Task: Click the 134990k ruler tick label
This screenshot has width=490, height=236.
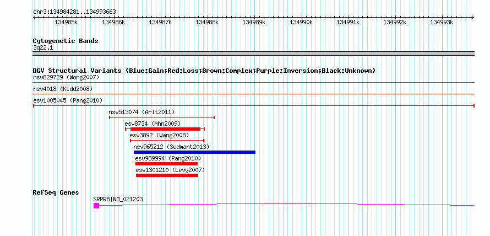Action: [x=301, y=23]
